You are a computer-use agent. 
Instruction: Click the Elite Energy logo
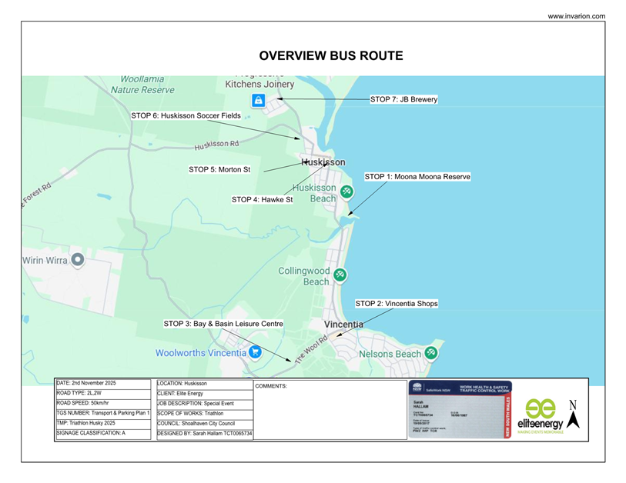(539, 409)
